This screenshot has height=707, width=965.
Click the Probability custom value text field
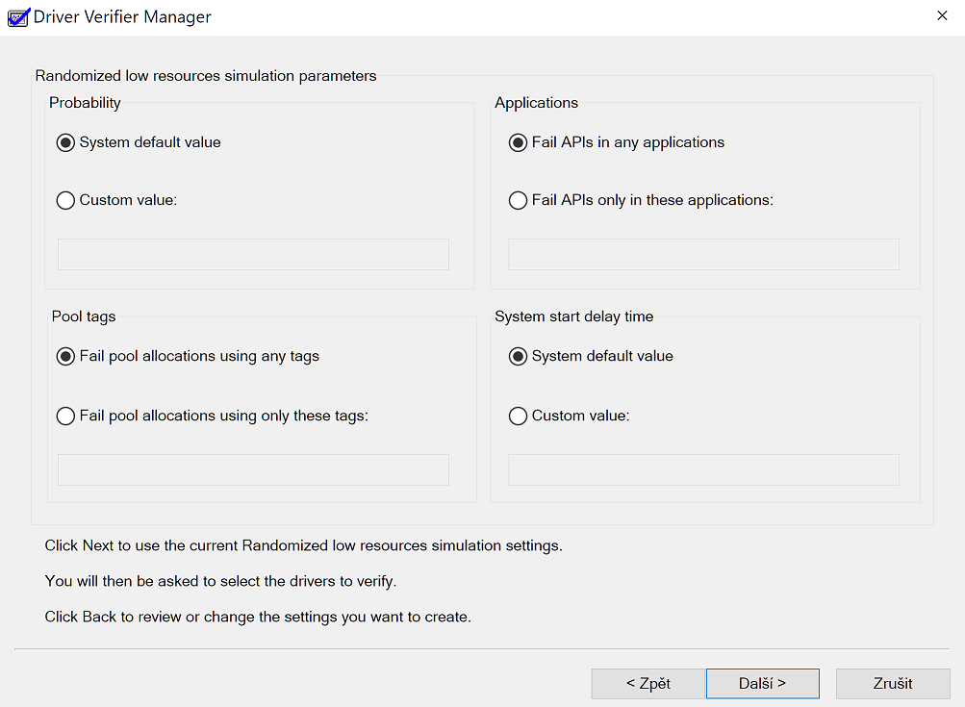253,254
